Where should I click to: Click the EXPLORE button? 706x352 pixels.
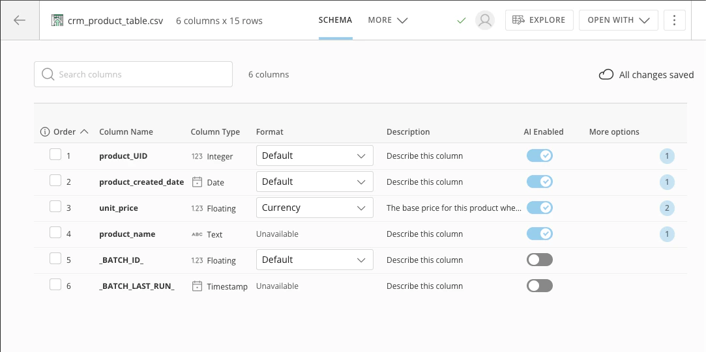[539, 20]
